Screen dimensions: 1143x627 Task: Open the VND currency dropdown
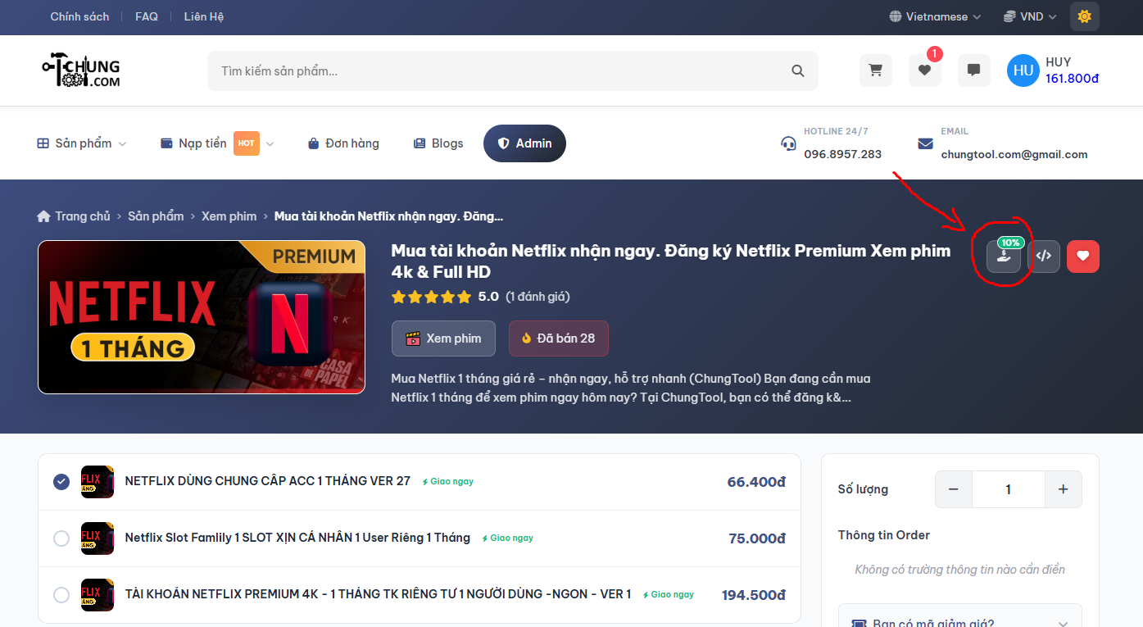[x=1030, y=16]
